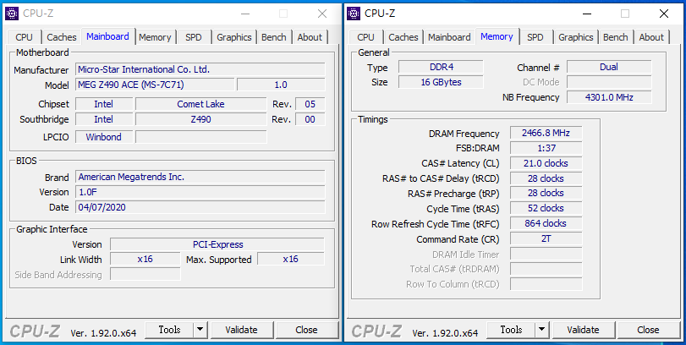Viewport: 686px width, 345px height.
Task: Click the Close button in the Mainboard window
Action: (x=306, y=330)
